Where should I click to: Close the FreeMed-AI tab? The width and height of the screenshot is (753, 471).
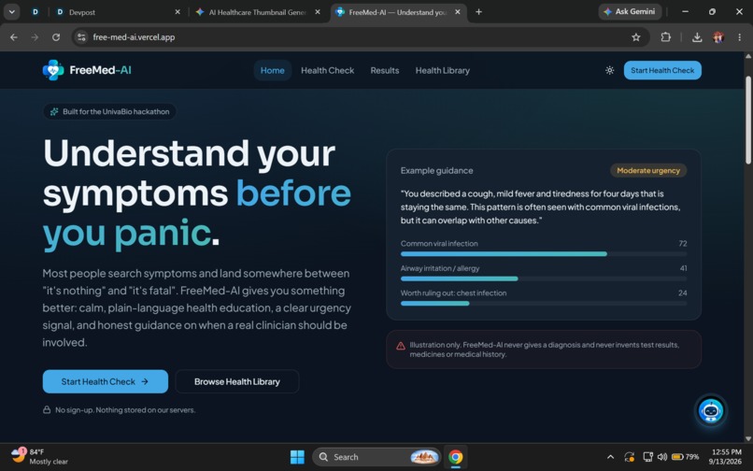point(458,12)
